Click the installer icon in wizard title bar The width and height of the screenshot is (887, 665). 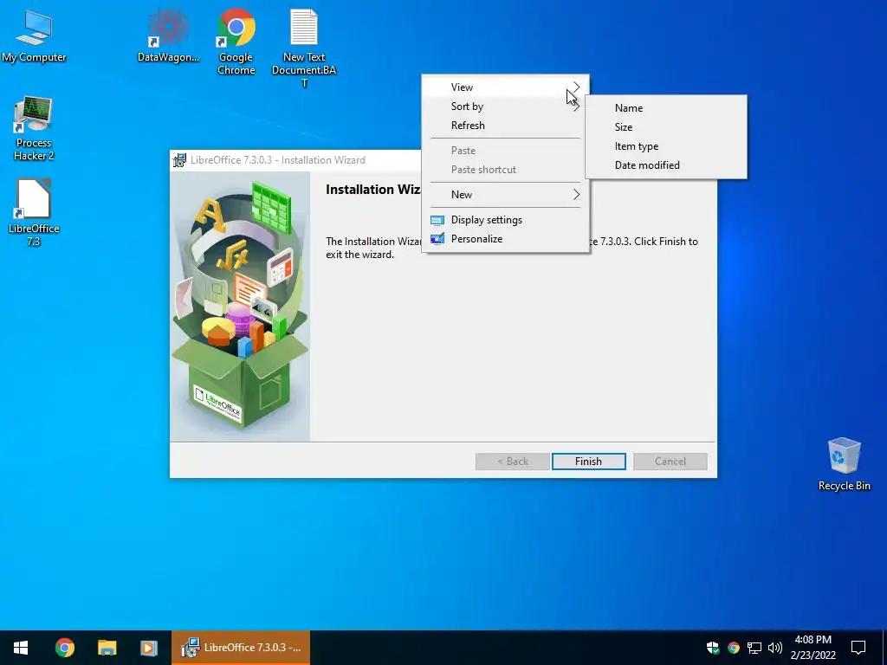(x=179, y=160)
